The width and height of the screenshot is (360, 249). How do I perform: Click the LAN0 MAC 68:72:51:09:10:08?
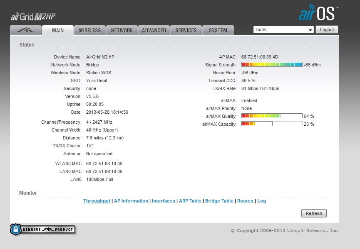[104, 171]
